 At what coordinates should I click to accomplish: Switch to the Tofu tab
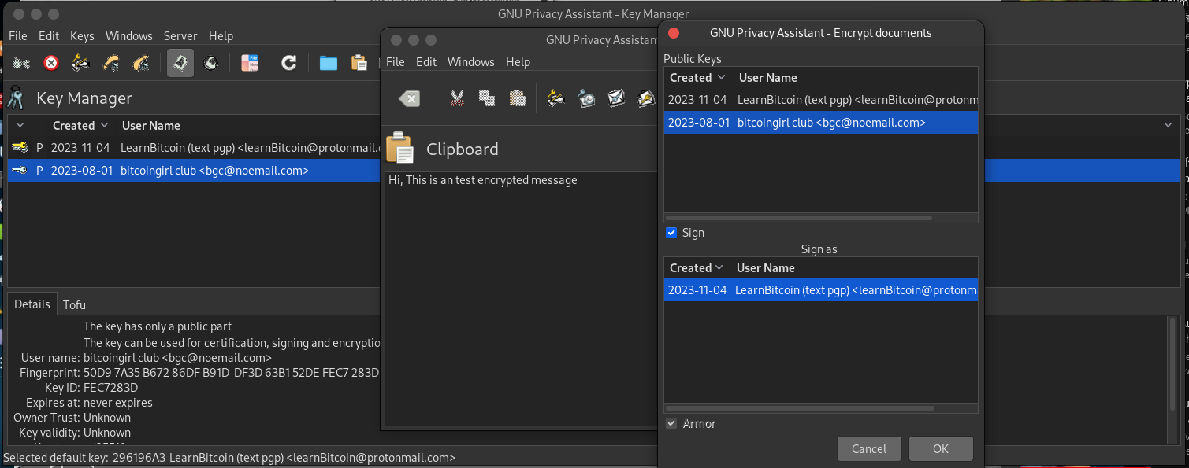pos(74,304)
